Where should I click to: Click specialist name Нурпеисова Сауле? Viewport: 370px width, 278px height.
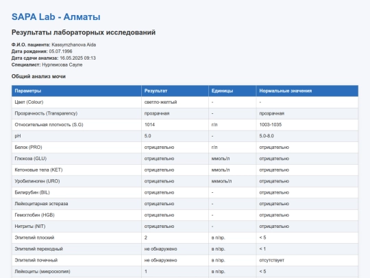(x=62, y=65)
